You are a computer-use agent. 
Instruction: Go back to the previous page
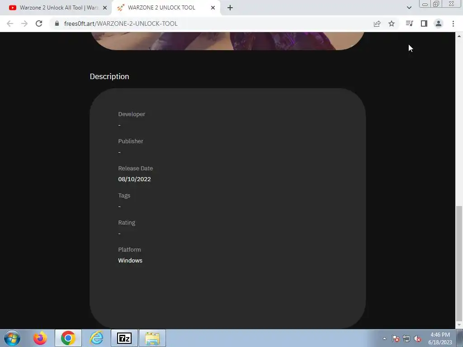[x=10, y=23]
